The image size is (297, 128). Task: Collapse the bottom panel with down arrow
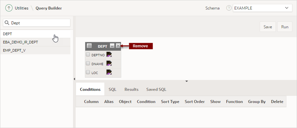pos(187,81)
